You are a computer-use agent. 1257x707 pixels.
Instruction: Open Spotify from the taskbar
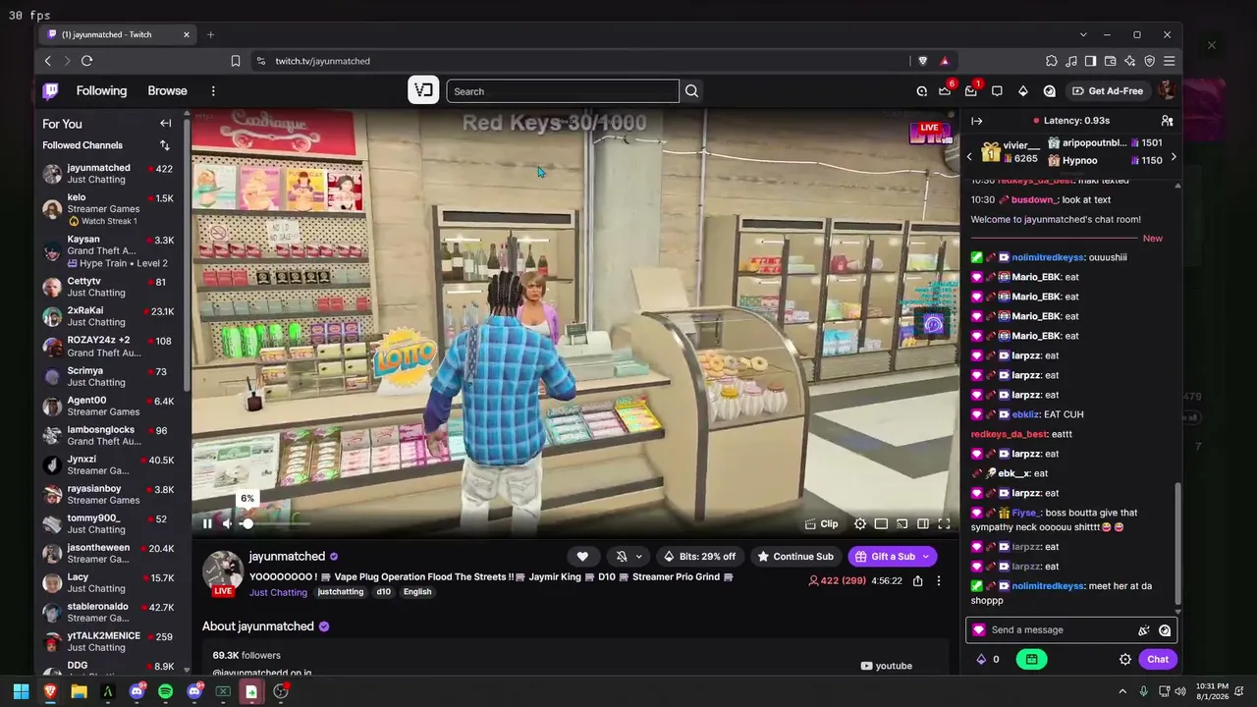pos(165,691)
